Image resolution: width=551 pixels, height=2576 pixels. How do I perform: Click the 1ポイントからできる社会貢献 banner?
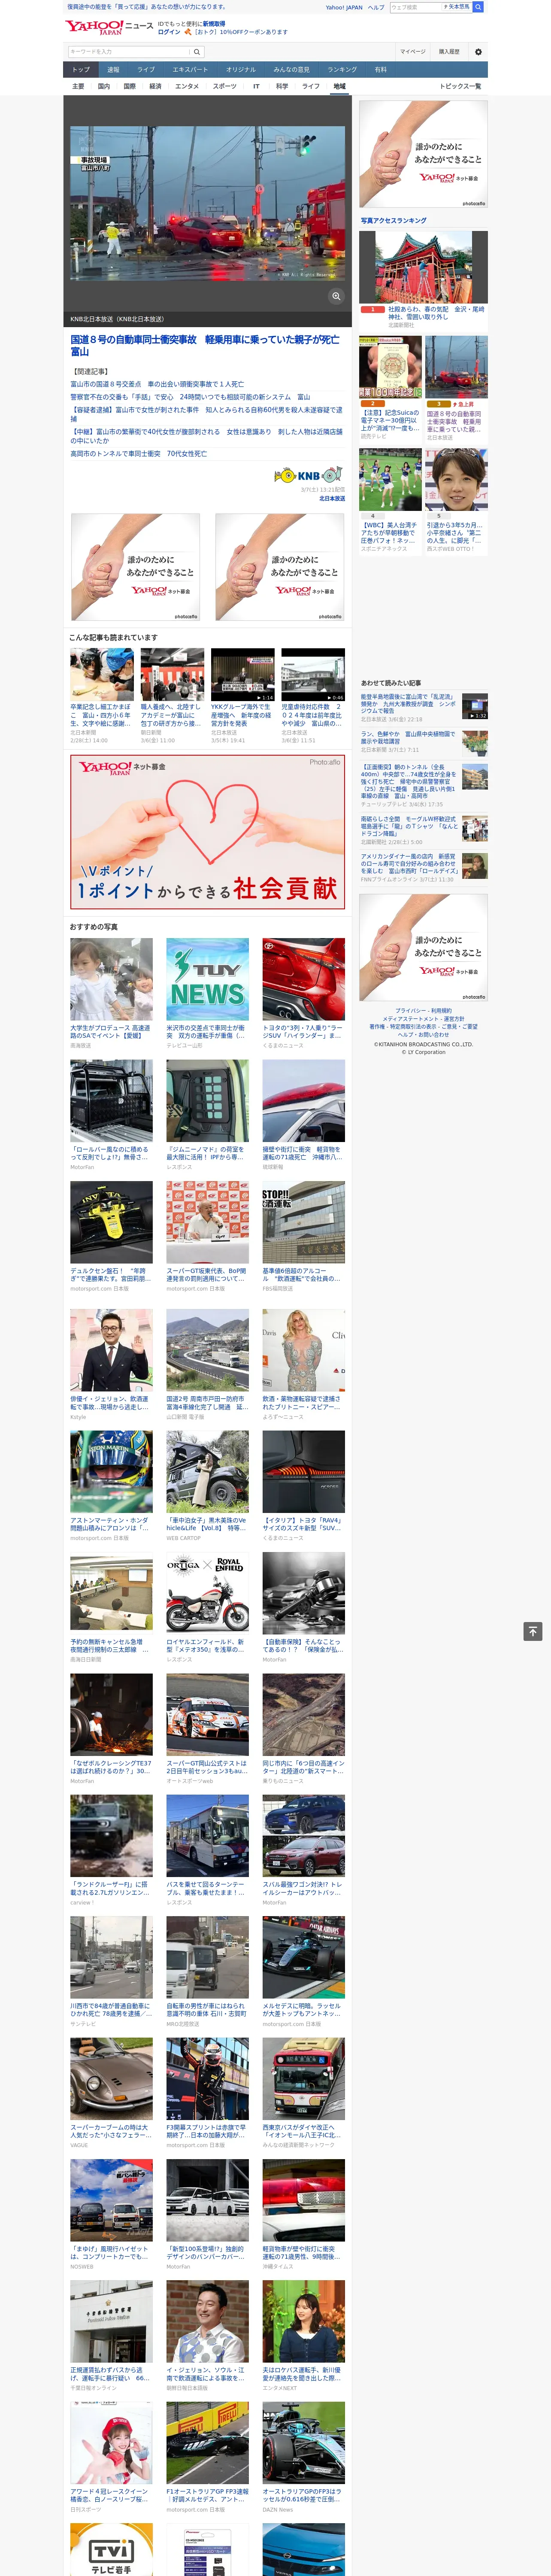point(207,832)
